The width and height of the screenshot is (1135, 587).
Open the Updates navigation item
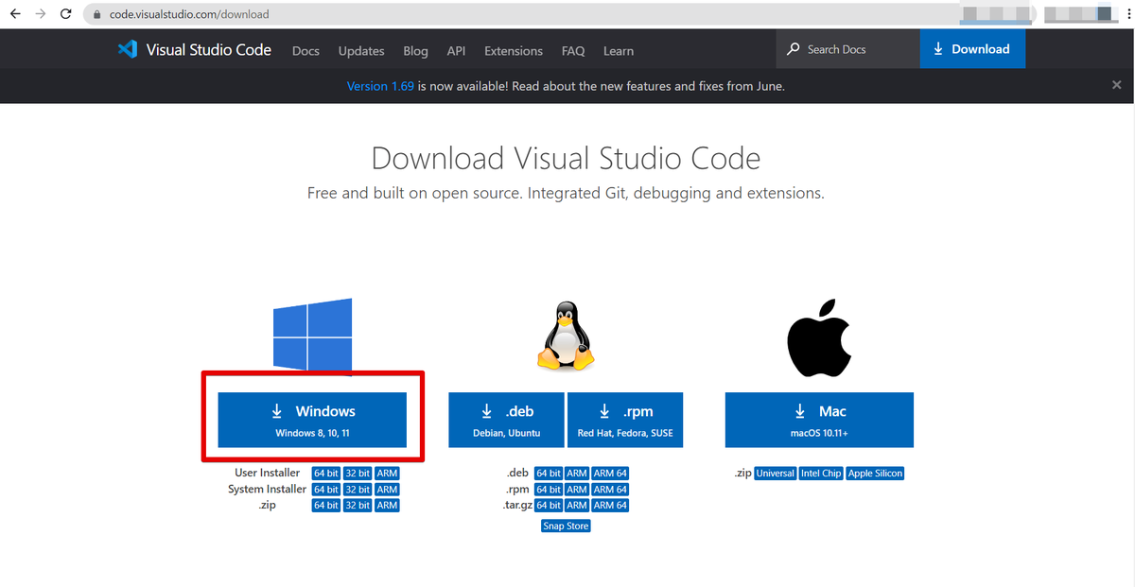pyautogui.click(x=361, y=51)
